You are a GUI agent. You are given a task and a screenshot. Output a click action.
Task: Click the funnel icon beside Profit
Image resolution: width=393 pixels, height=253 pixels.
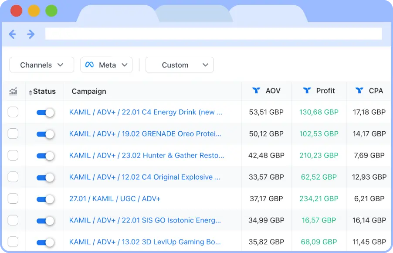tap(307, 91)
